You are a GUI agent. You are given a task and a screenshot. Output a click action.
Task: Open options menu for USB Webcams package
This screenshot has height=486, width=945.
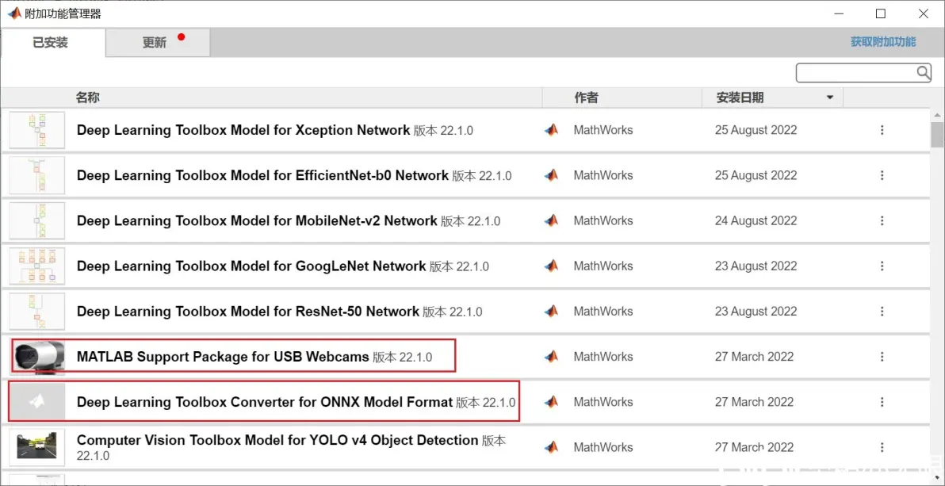click(x=882, y=356)
